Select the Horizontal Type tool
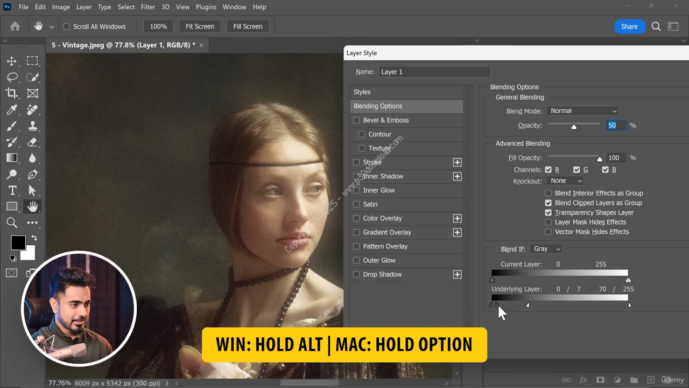Image resolution: width=689 pixels, height=388 pixels. (12, 190)
